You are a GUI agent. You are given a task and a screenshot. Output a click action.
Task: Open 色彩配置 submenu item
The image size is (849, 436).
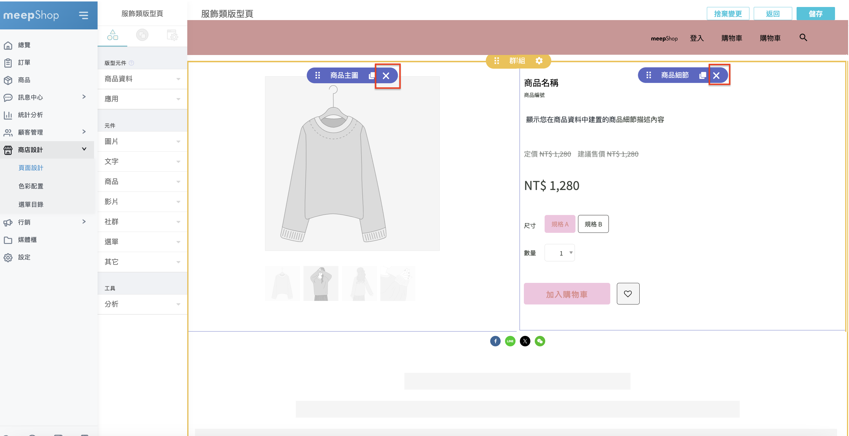click(31, 186)
